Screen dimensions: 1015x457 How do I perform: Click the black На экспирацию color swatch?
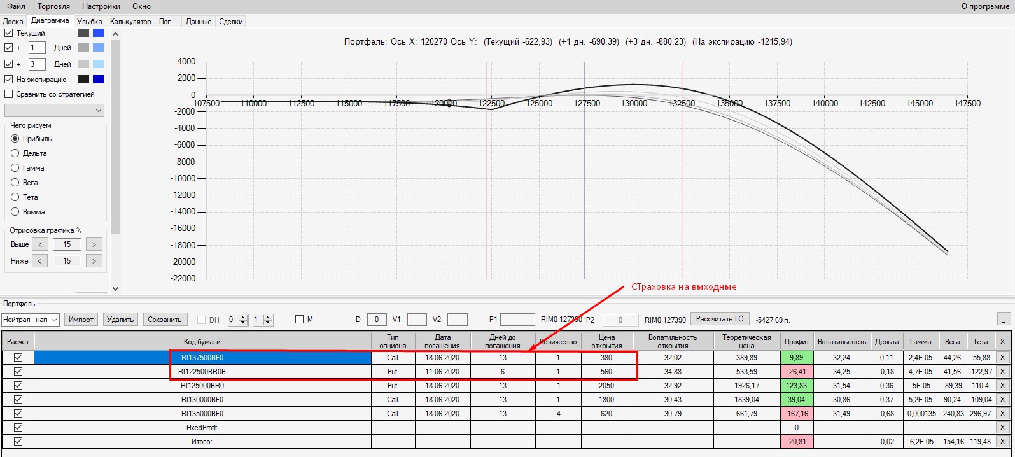(83, 80)
